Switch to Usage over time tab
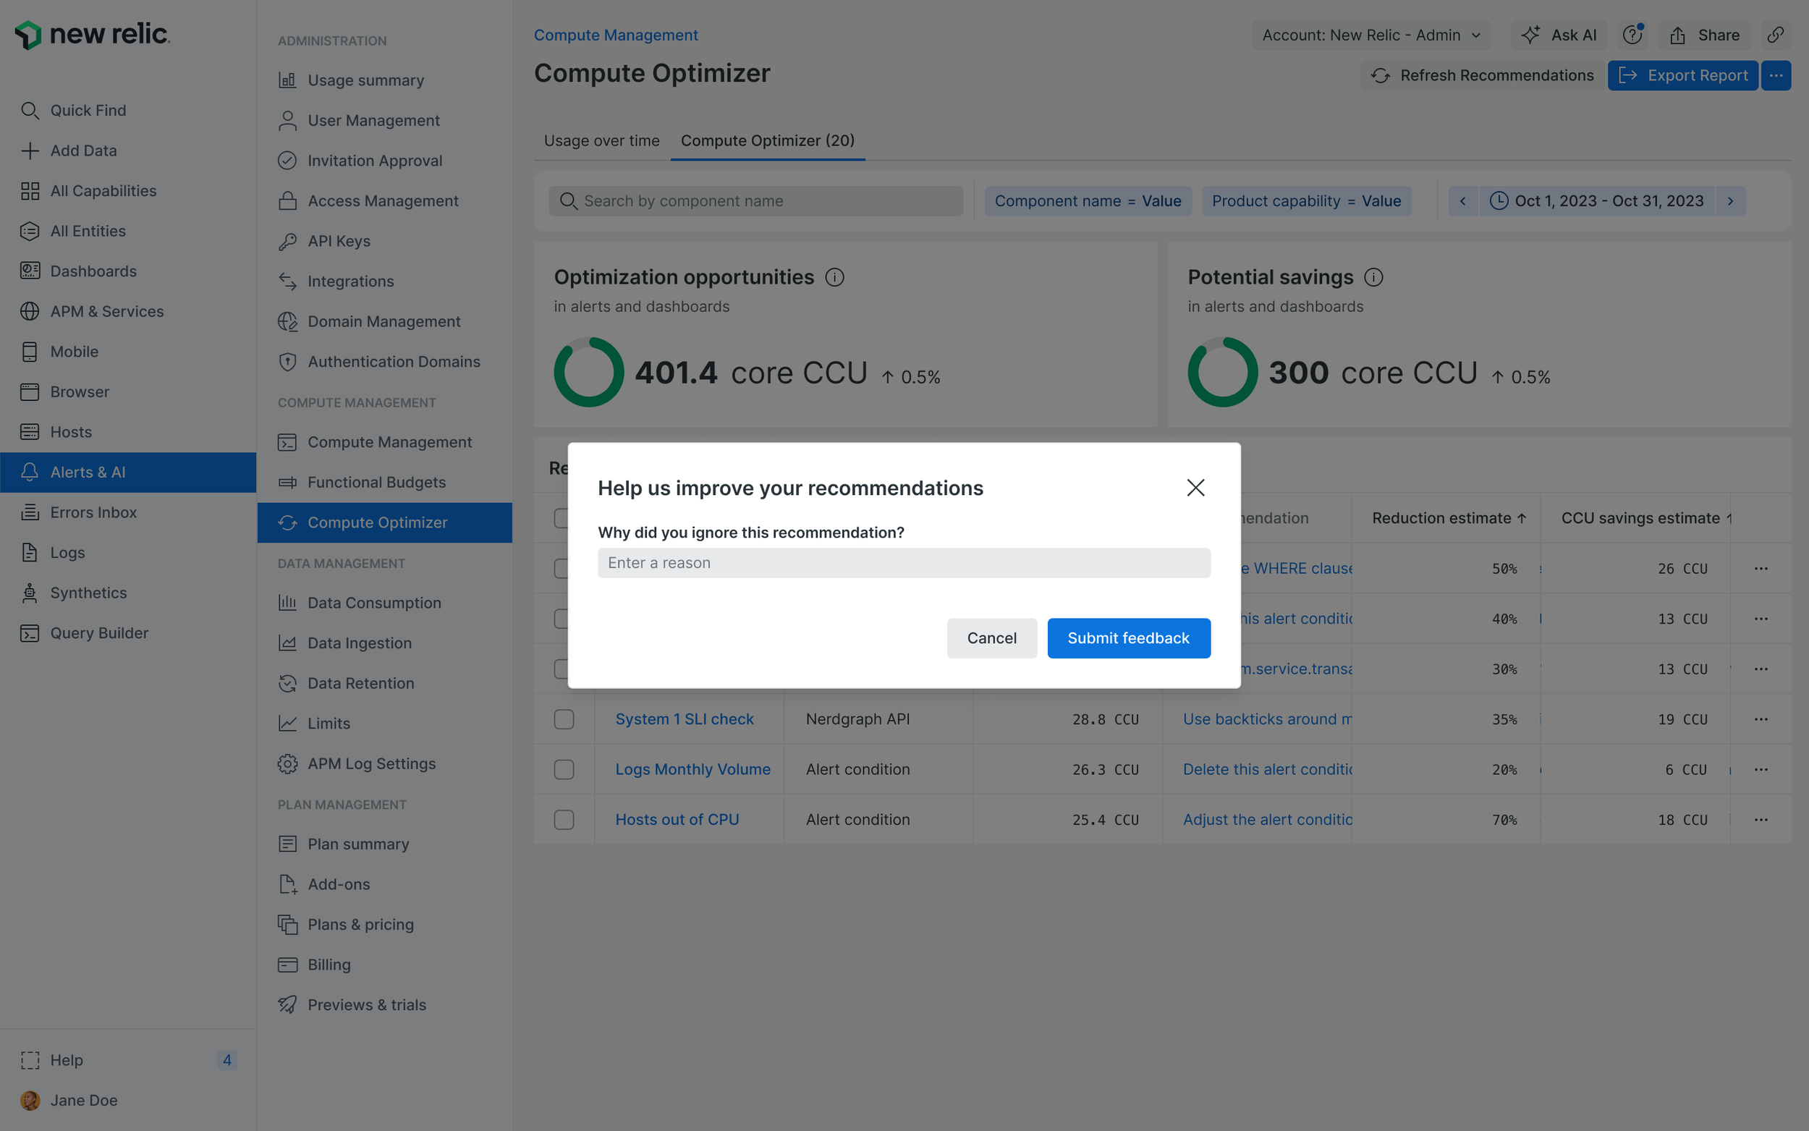The width and height of the screenshot is (1809, 1131). coord(601,140)
